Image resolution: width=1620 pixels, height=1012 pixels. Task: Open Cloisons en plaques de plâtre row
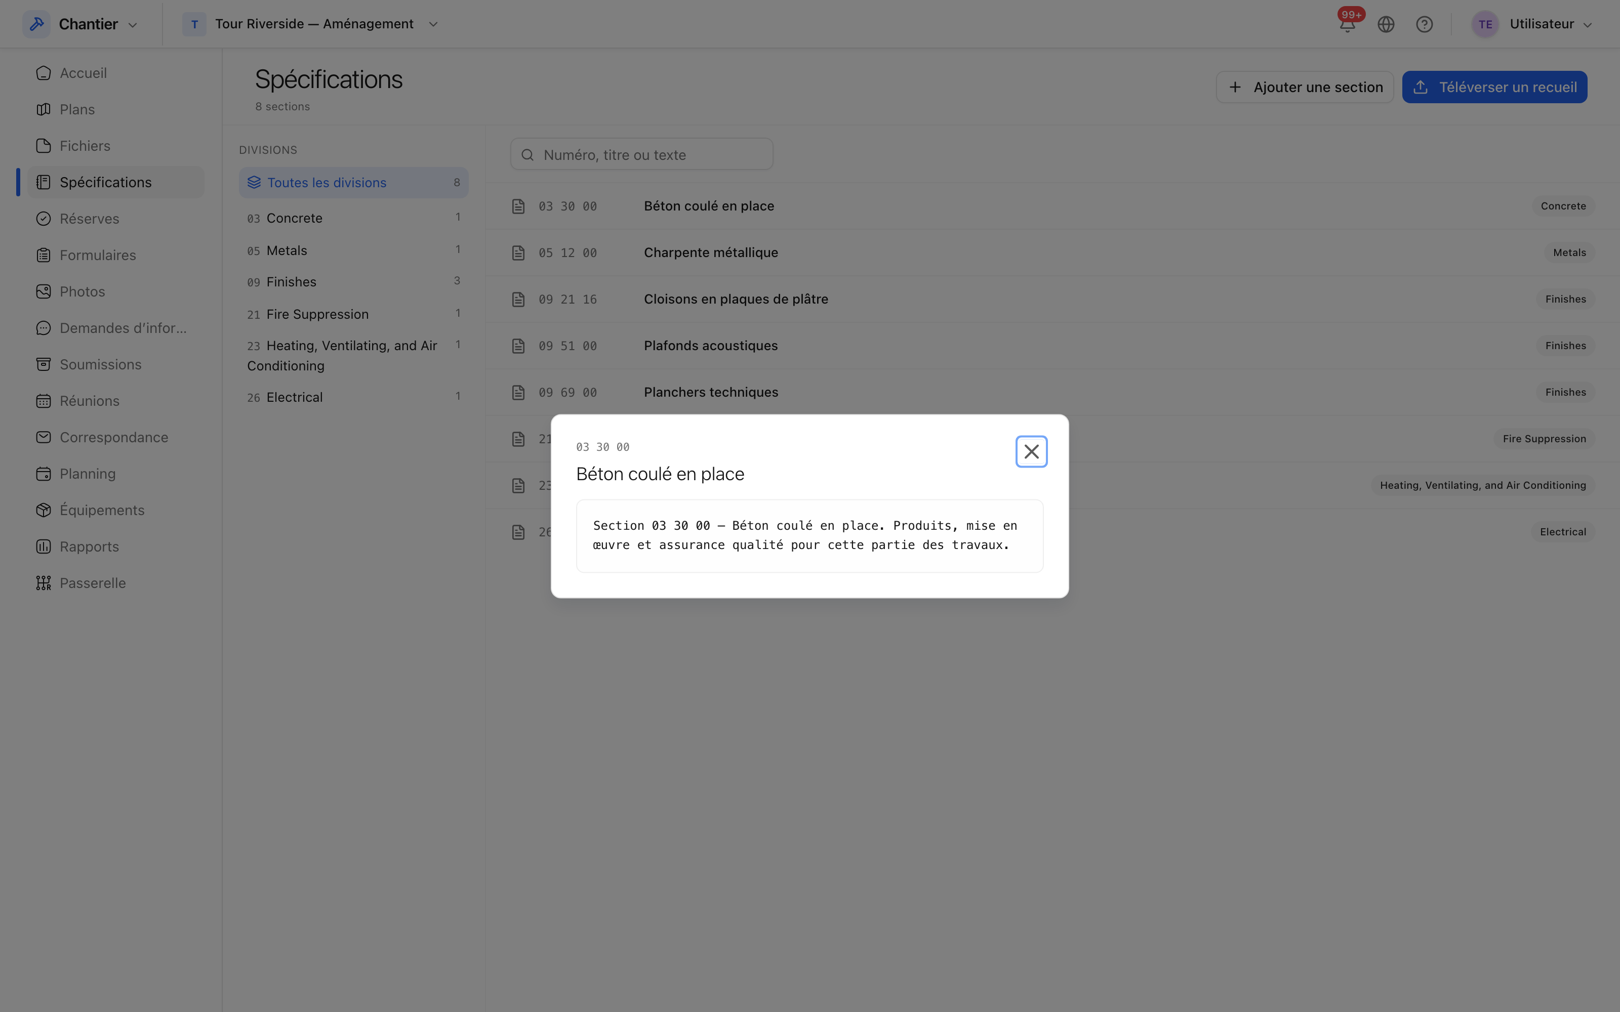click(1052, 299)
